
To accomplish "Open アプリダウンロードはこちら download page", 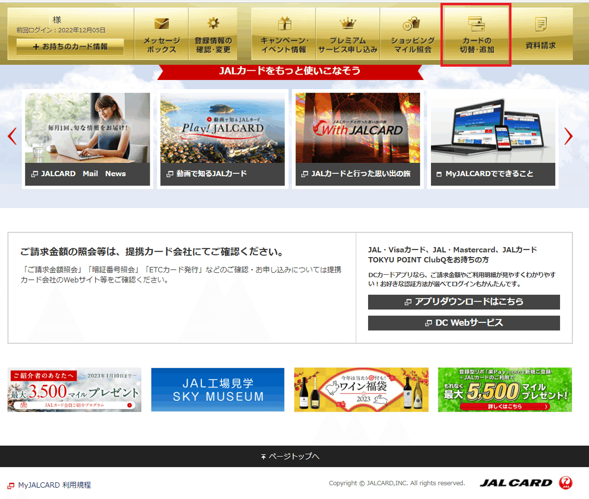I will [464, 302].
